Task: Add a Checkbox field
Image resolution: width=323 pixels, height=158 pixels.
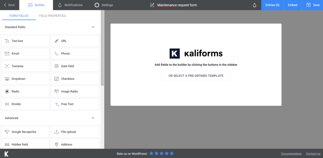Action: click(75, 79)
